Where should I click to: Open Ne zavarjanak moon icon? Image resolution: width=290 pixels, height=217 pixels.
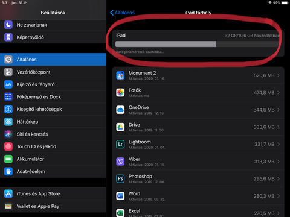pyautogui.click(x=8, y=25)
